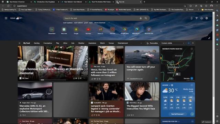Screen dimensions: 220x124
Task: Select the Coronavirus feed tab
Action: [48, 43]
